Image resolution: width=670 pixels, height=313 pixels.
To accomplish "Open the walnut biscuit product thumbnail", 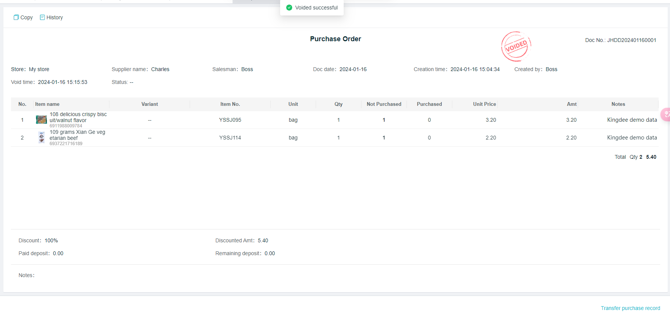I will [x=41, y=120].
